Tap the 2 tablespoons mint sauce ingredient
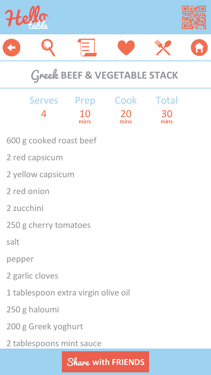The height and width of the screenshot is (375, 211). [x=54, y=344]
